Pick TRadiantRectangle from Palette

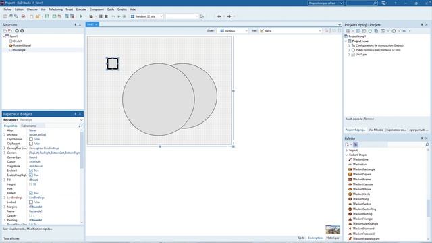364,169
